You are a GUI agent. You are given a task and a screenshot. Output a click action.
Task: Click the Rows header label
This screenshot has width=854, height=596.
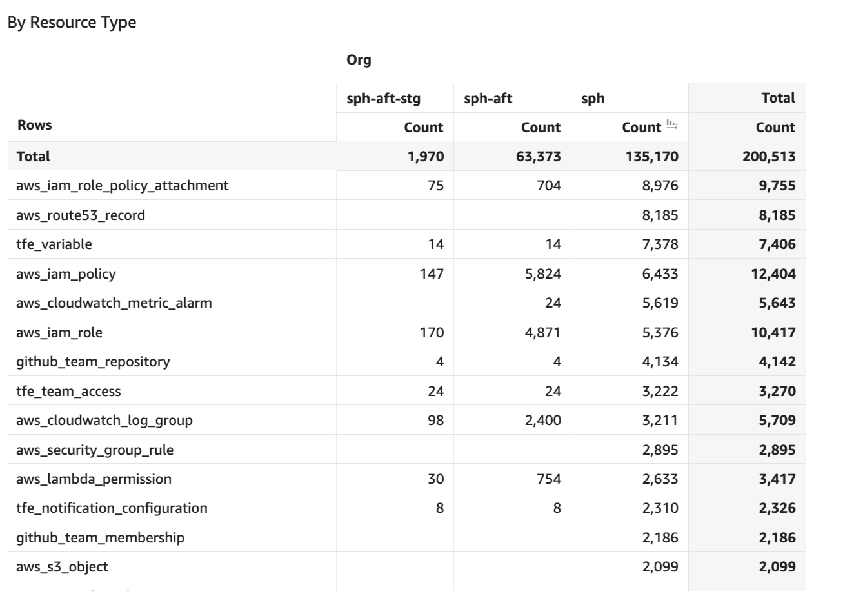pyautogui.click(x=34, y=125)
